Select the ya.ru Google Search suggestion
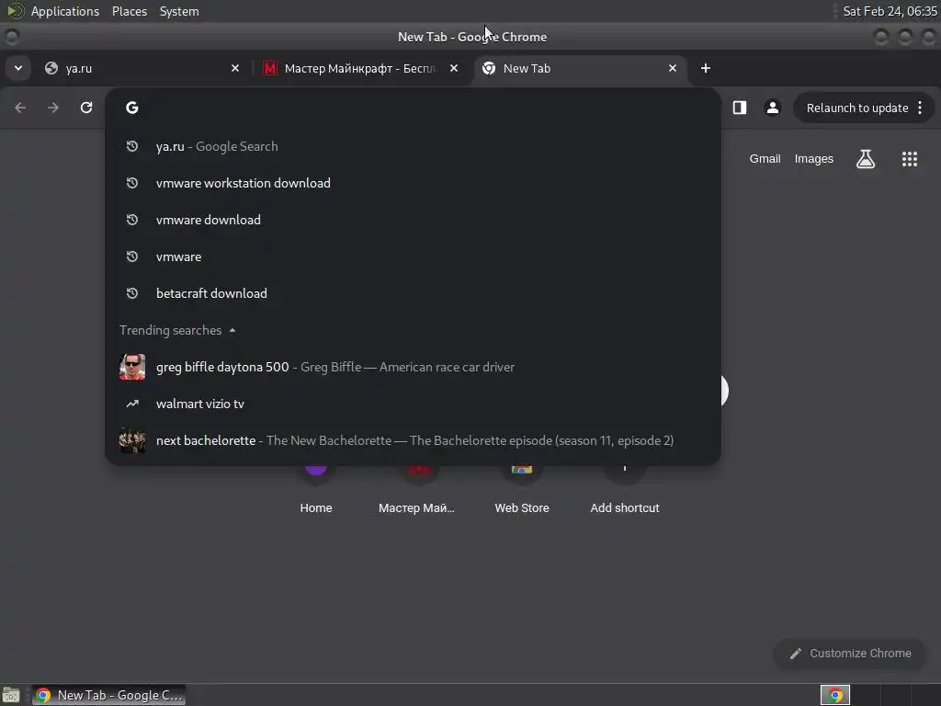The width and height of the screenshot is (941, 706). 413,146
